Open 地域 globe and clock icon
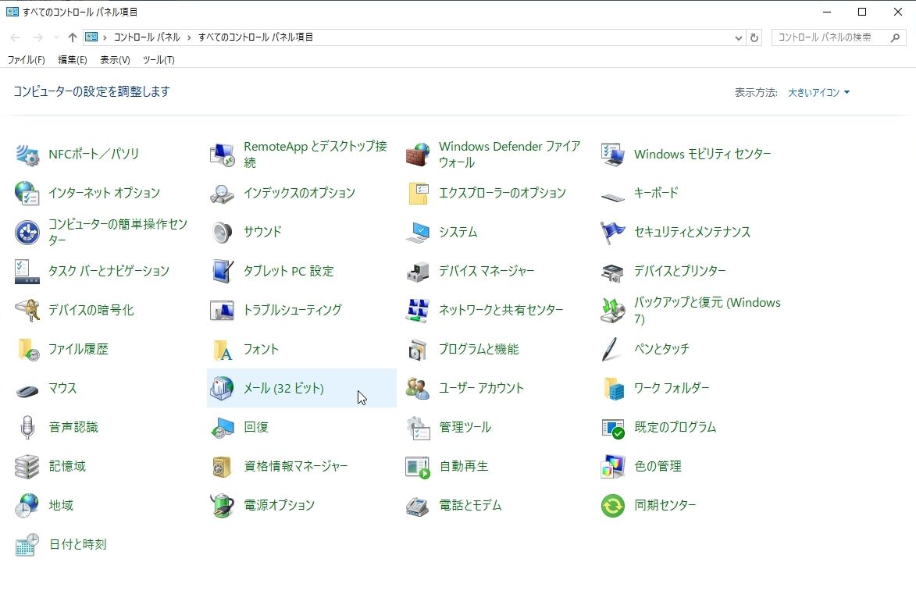 click(x=27, y=506)
